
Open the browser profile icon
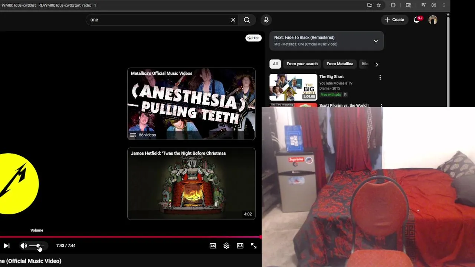pyautogui.click(x=434, y=5)
